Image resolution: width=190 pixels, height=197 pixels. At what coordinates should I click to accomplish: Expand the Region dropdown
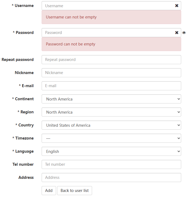(x=111, y=112)
